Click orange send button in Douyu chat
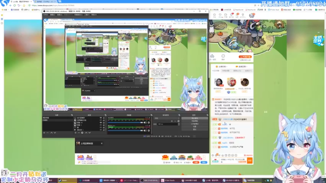 pyautogui.click(x=250, y=160)
